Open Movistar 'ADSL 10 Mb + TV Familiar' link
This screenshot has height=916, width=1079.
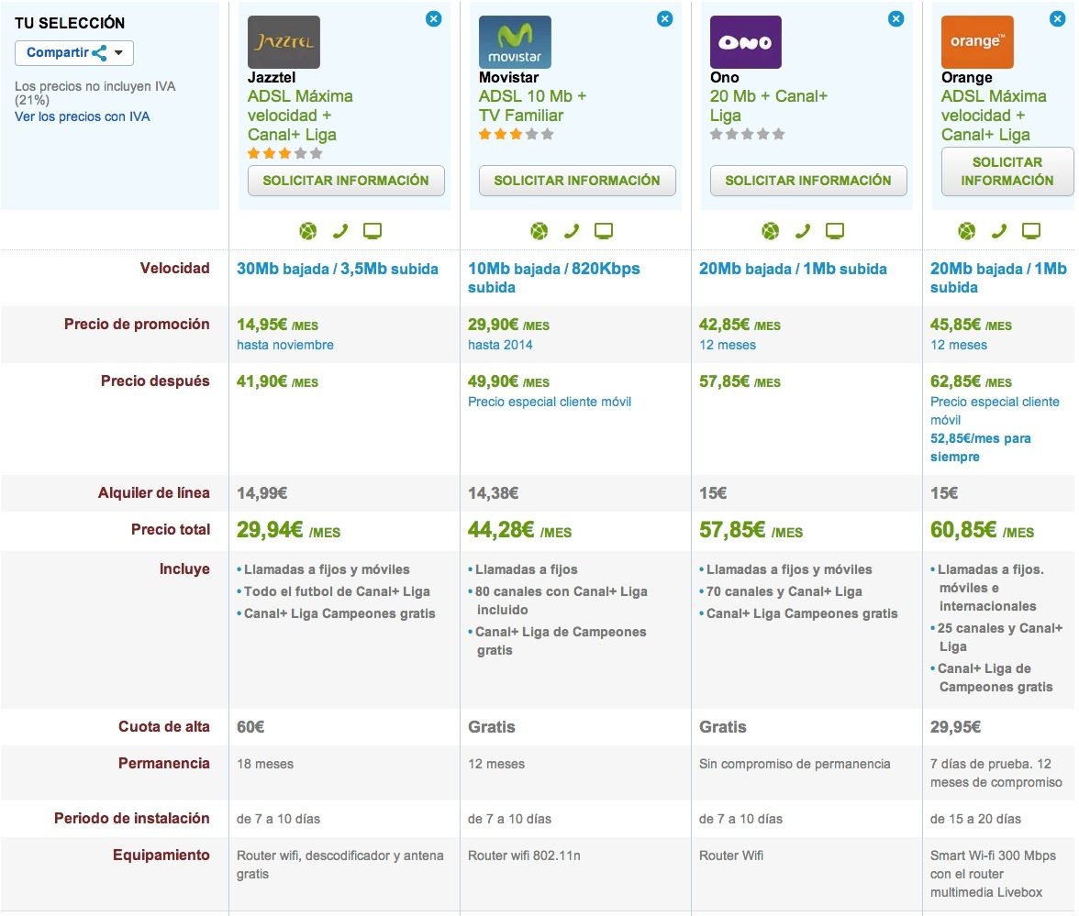pyautogui.click(x=532, y=106)
